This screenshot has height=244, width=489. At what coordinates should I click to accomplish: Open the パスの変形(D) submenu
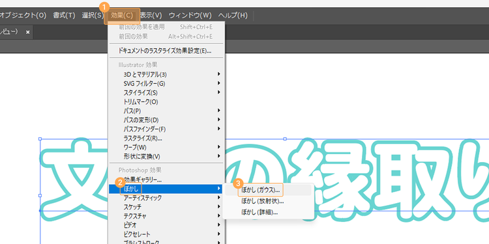click(166, 120)
